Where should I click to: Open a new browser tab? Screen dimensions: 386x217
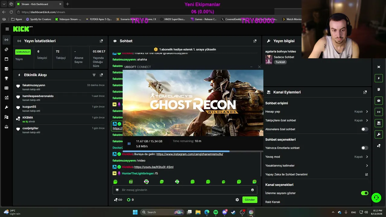(68, 4)
